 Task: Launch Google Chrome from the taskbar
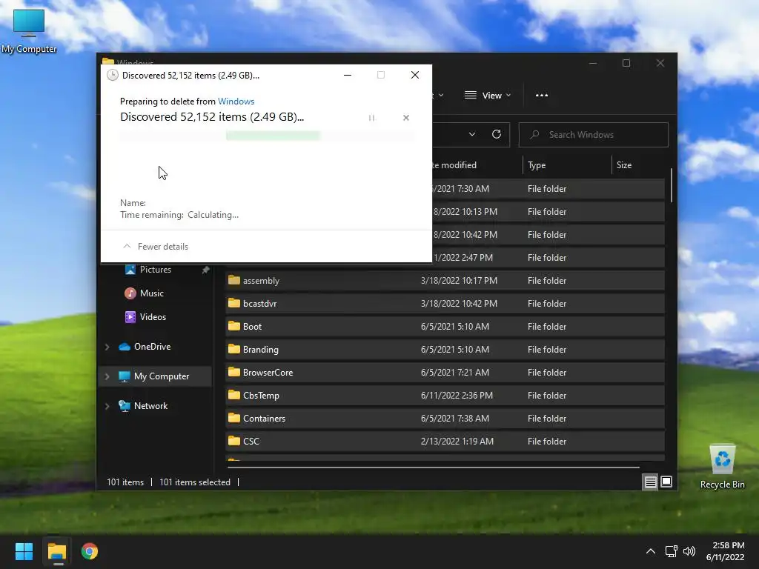tap(90, 551)
